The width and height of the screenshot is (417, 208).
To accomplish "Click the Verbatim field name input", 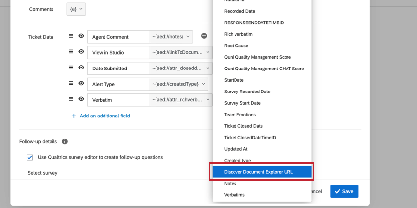I will click(x=118, y=100).
